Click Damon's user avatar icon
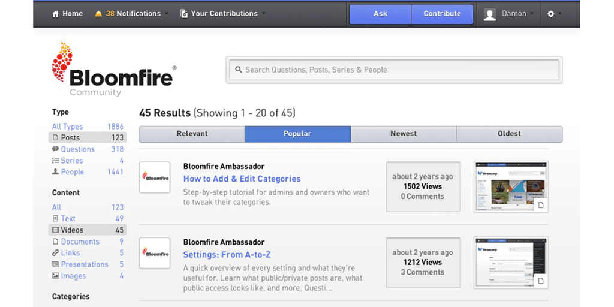 [x=490, y=14]
